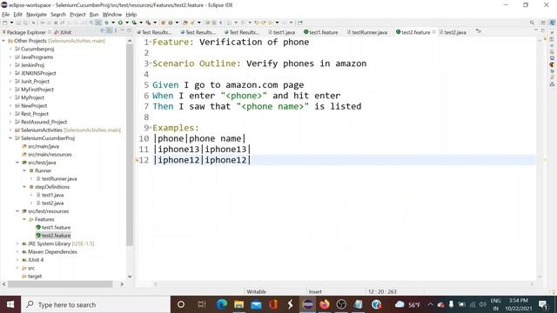Click the green Run toolbar button
The width and height of the screenshot is (557, 313).
click(x=120, y=23)
